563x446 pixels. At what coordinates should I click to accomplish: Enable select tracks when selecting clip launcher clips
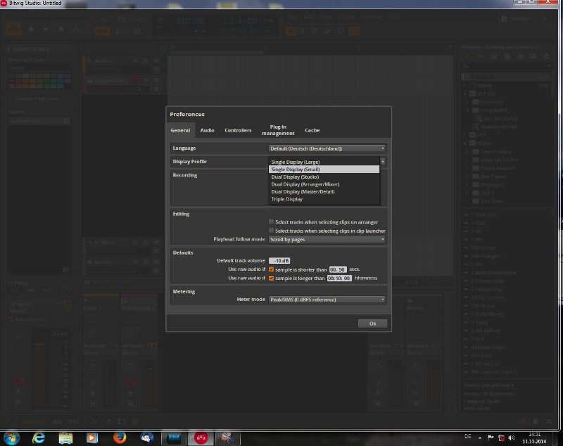pyautogui.click(x=271, y=231)
